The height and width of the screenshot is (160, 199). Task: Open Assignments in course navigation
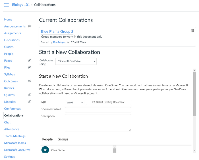click(x=13, y=33)
